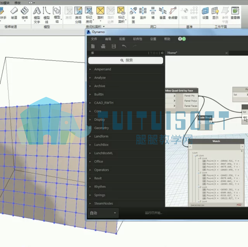Click the New file icon in Dynamo toolbar

point(93,46)
